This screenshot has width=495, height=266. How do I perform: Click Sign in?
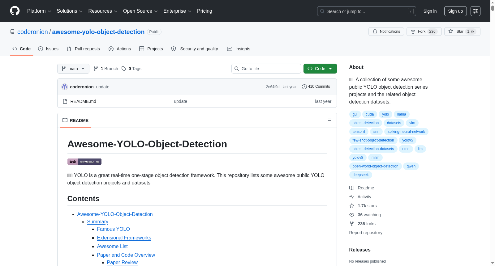430,11
